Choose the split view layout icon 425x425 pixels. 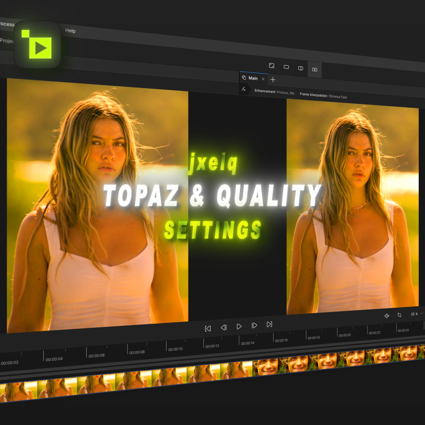pos(301,68)
